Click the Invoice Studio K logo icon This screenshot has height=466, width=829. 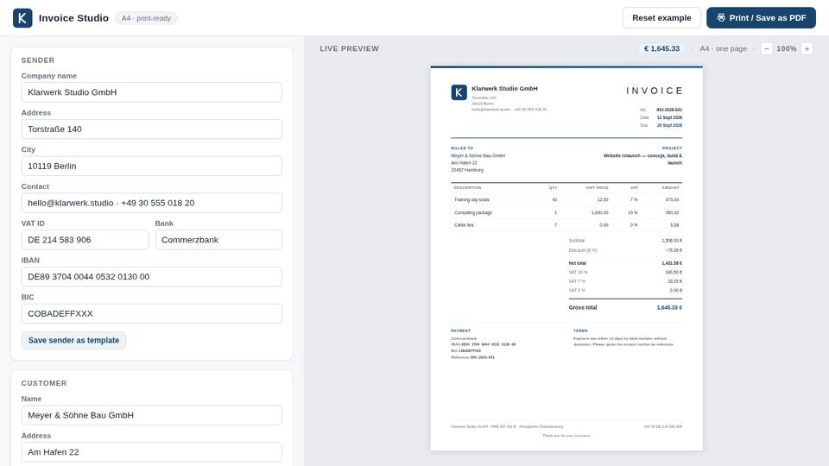(x=22, y=18)
